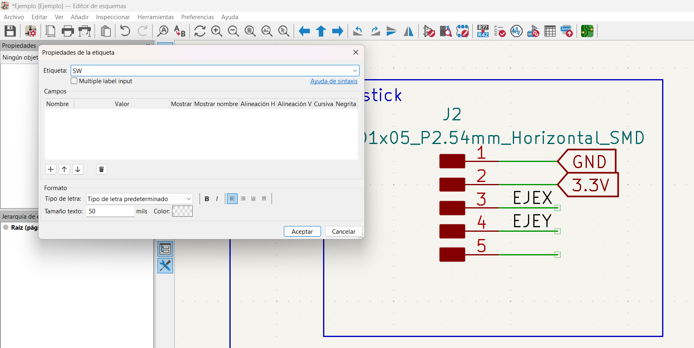Click the Paste clipboard icon

[106, 31]
